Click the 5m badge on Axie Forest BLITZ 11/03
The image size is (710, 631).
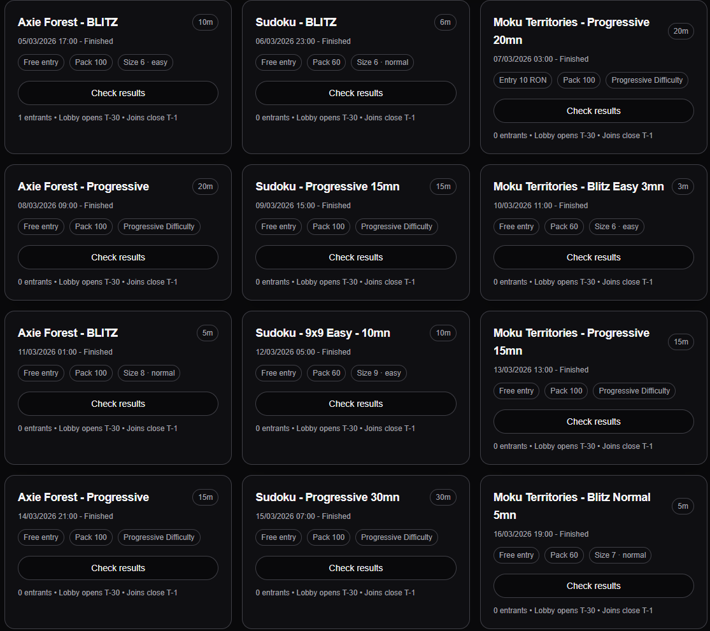(x=208, y=333)
